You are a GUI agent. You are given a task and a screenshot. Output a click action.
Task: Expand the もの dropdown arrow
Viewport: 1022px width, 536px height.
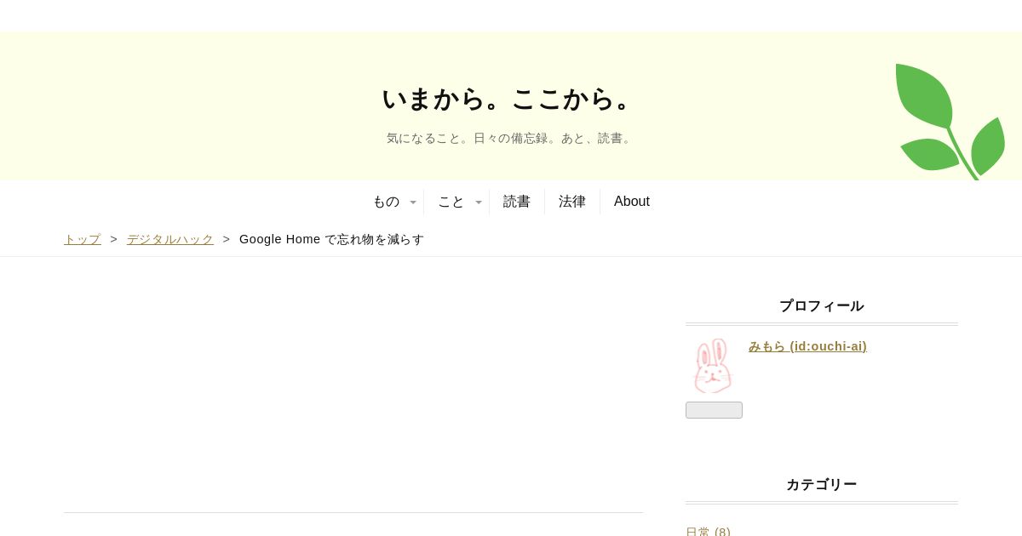click(x=413, y=202)
